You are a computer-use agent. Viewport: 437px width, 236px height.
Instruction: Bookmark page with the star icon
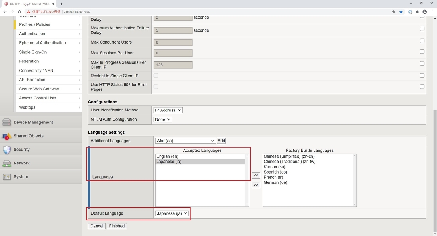pyautogui.click(x=401, y=12)
